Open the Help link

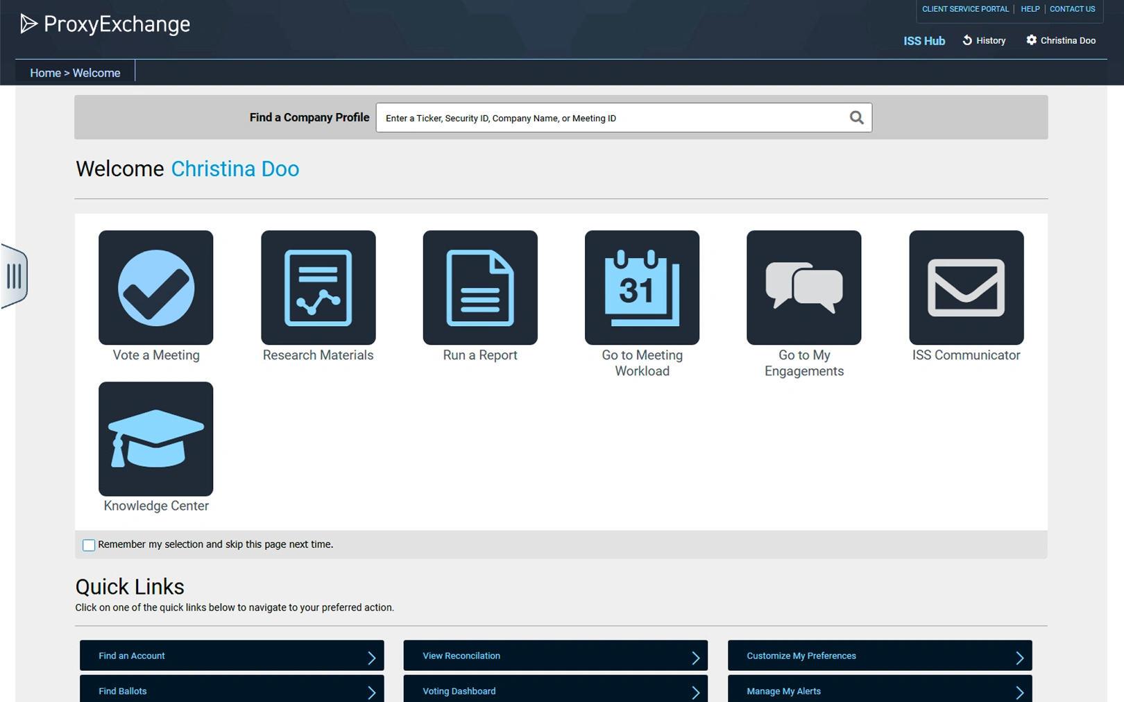tap(1030, 9)
